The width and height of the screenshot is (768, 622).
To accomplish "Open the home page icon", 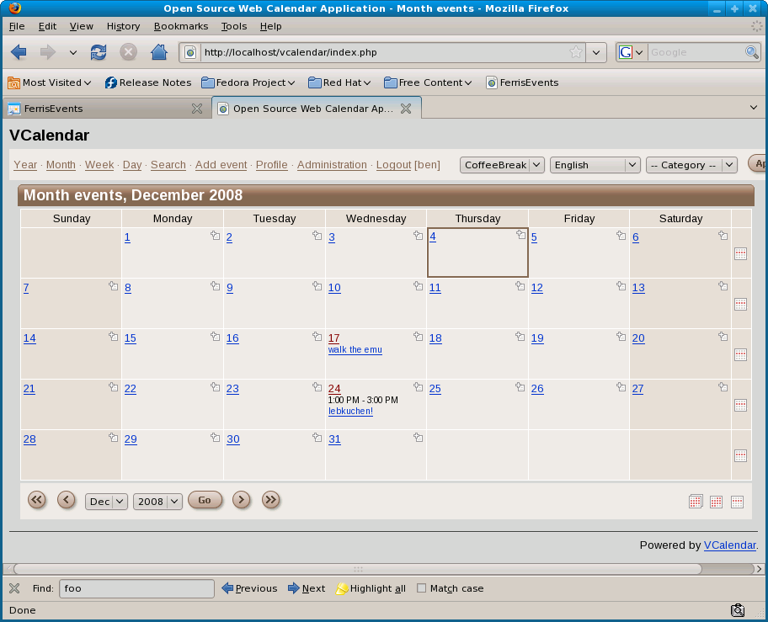I will tap(158, 52).
